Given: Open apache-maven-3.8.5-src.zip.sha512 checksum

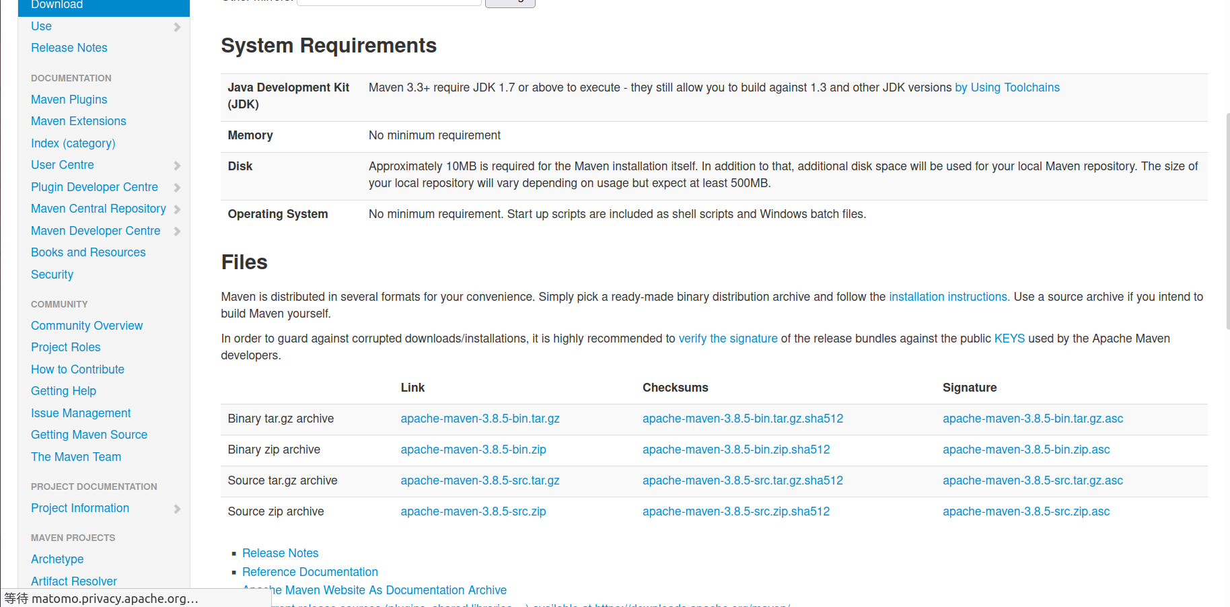Looking at the screenshot, I should [x=736, y=511].
